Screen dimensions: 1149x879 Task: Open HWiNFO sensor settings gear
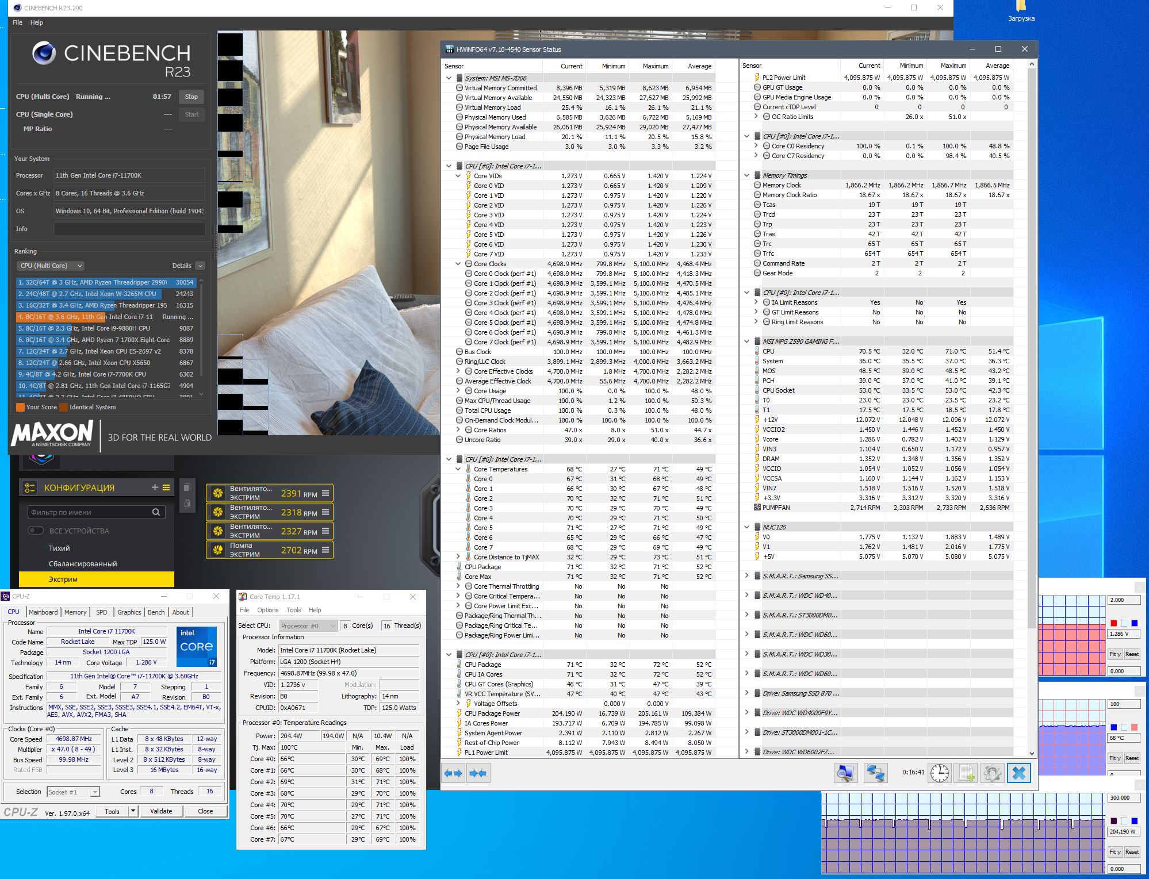pyautogui.click(x=992, y=773)
